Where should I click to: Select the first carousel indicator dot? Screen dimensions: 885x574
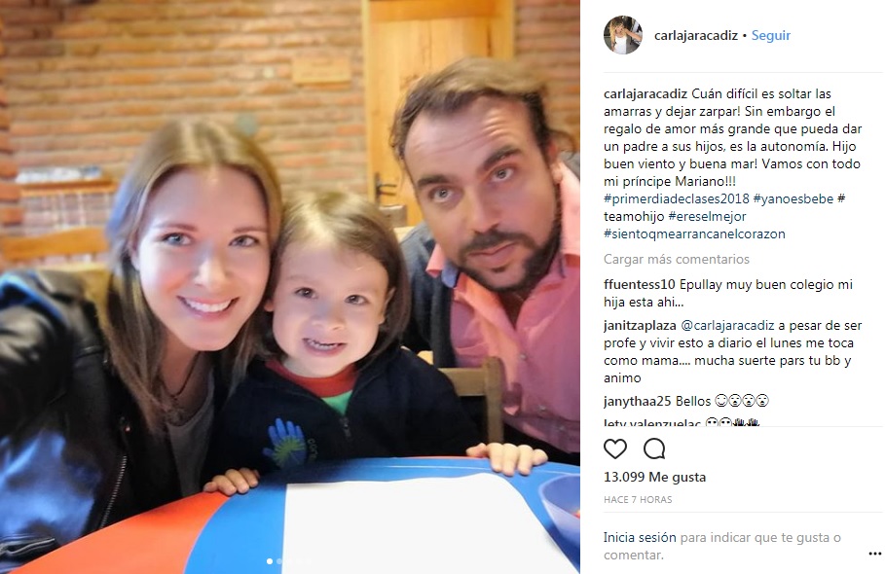[270, 561]
